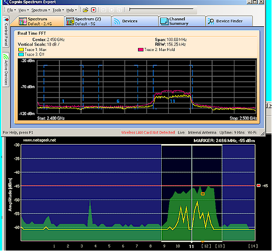Viewport: 272px width, 251px height.
Task: Select channel 6 on the lower axis
Action: tap(123, 246)
